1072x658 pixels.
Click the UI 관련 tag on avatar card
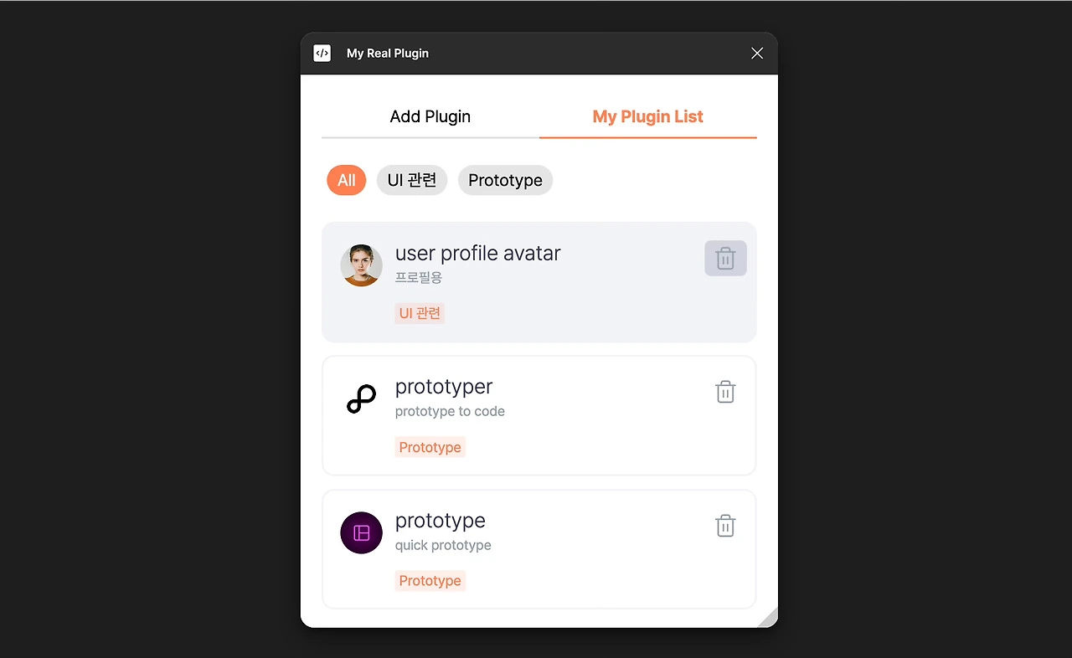pyautogui.click(x=420, y=313)
